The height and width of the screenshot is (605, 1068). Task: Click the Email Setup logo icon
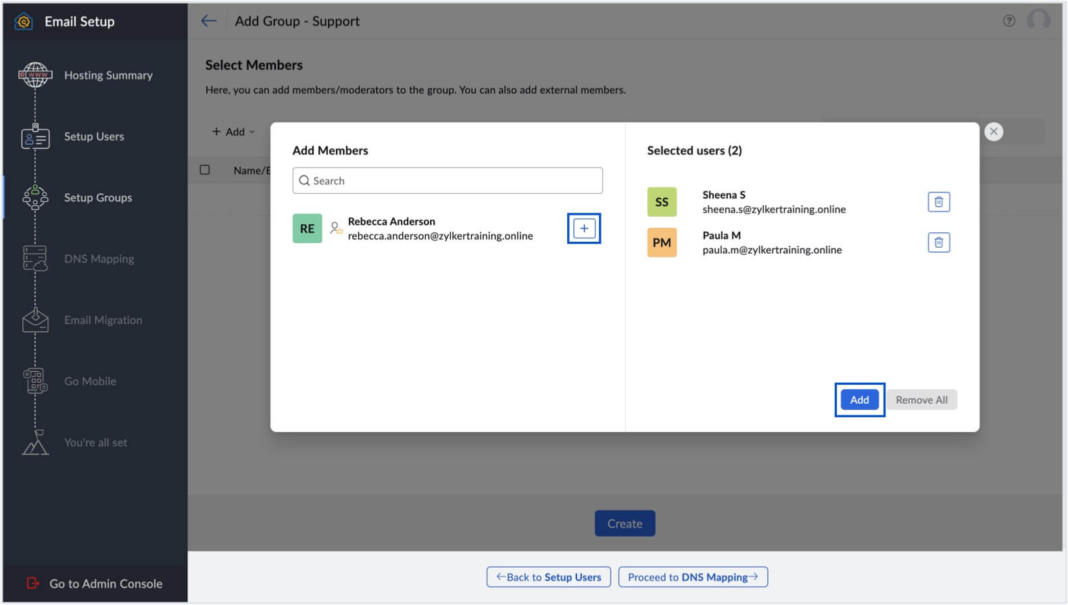24,22
